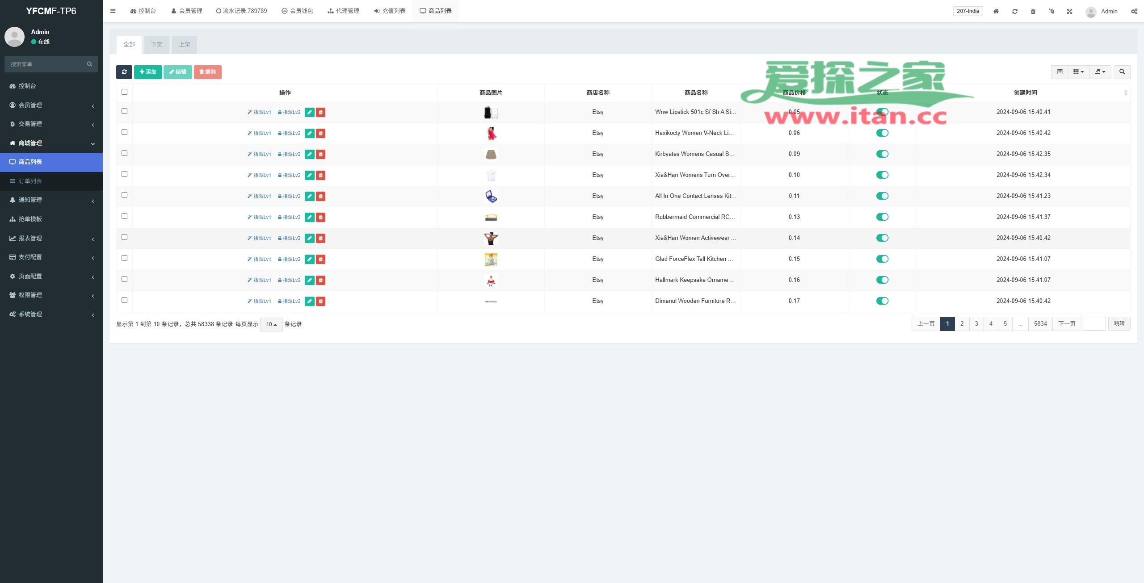
Task: Click the fullscreen expand icon in the top bar
Action: (x=1069, y=11)
